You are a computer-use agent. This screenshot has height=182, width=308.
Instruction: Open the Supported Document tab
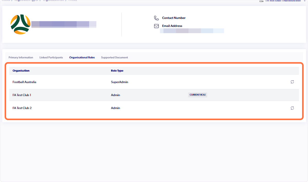tap(114, 58)
